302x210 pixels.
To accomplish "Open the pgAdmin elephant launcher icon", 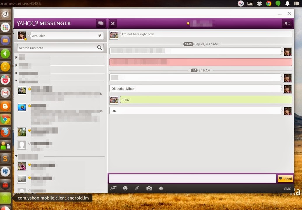I will coord(5,172).
